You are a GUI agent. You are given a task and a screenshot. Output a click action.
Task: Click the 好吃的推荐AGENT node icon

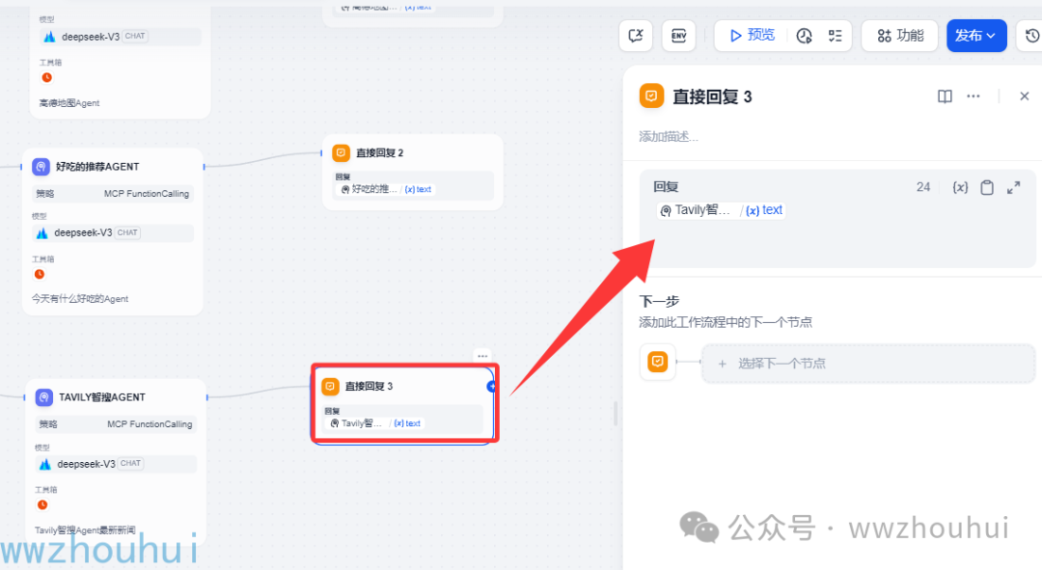pos(41,167)
